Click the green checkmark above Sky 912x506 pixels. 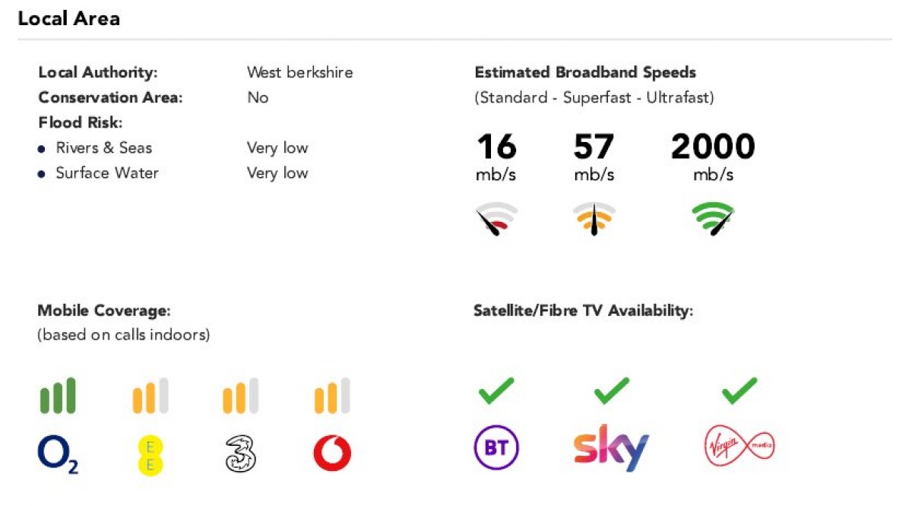click(x=611, y=391)
